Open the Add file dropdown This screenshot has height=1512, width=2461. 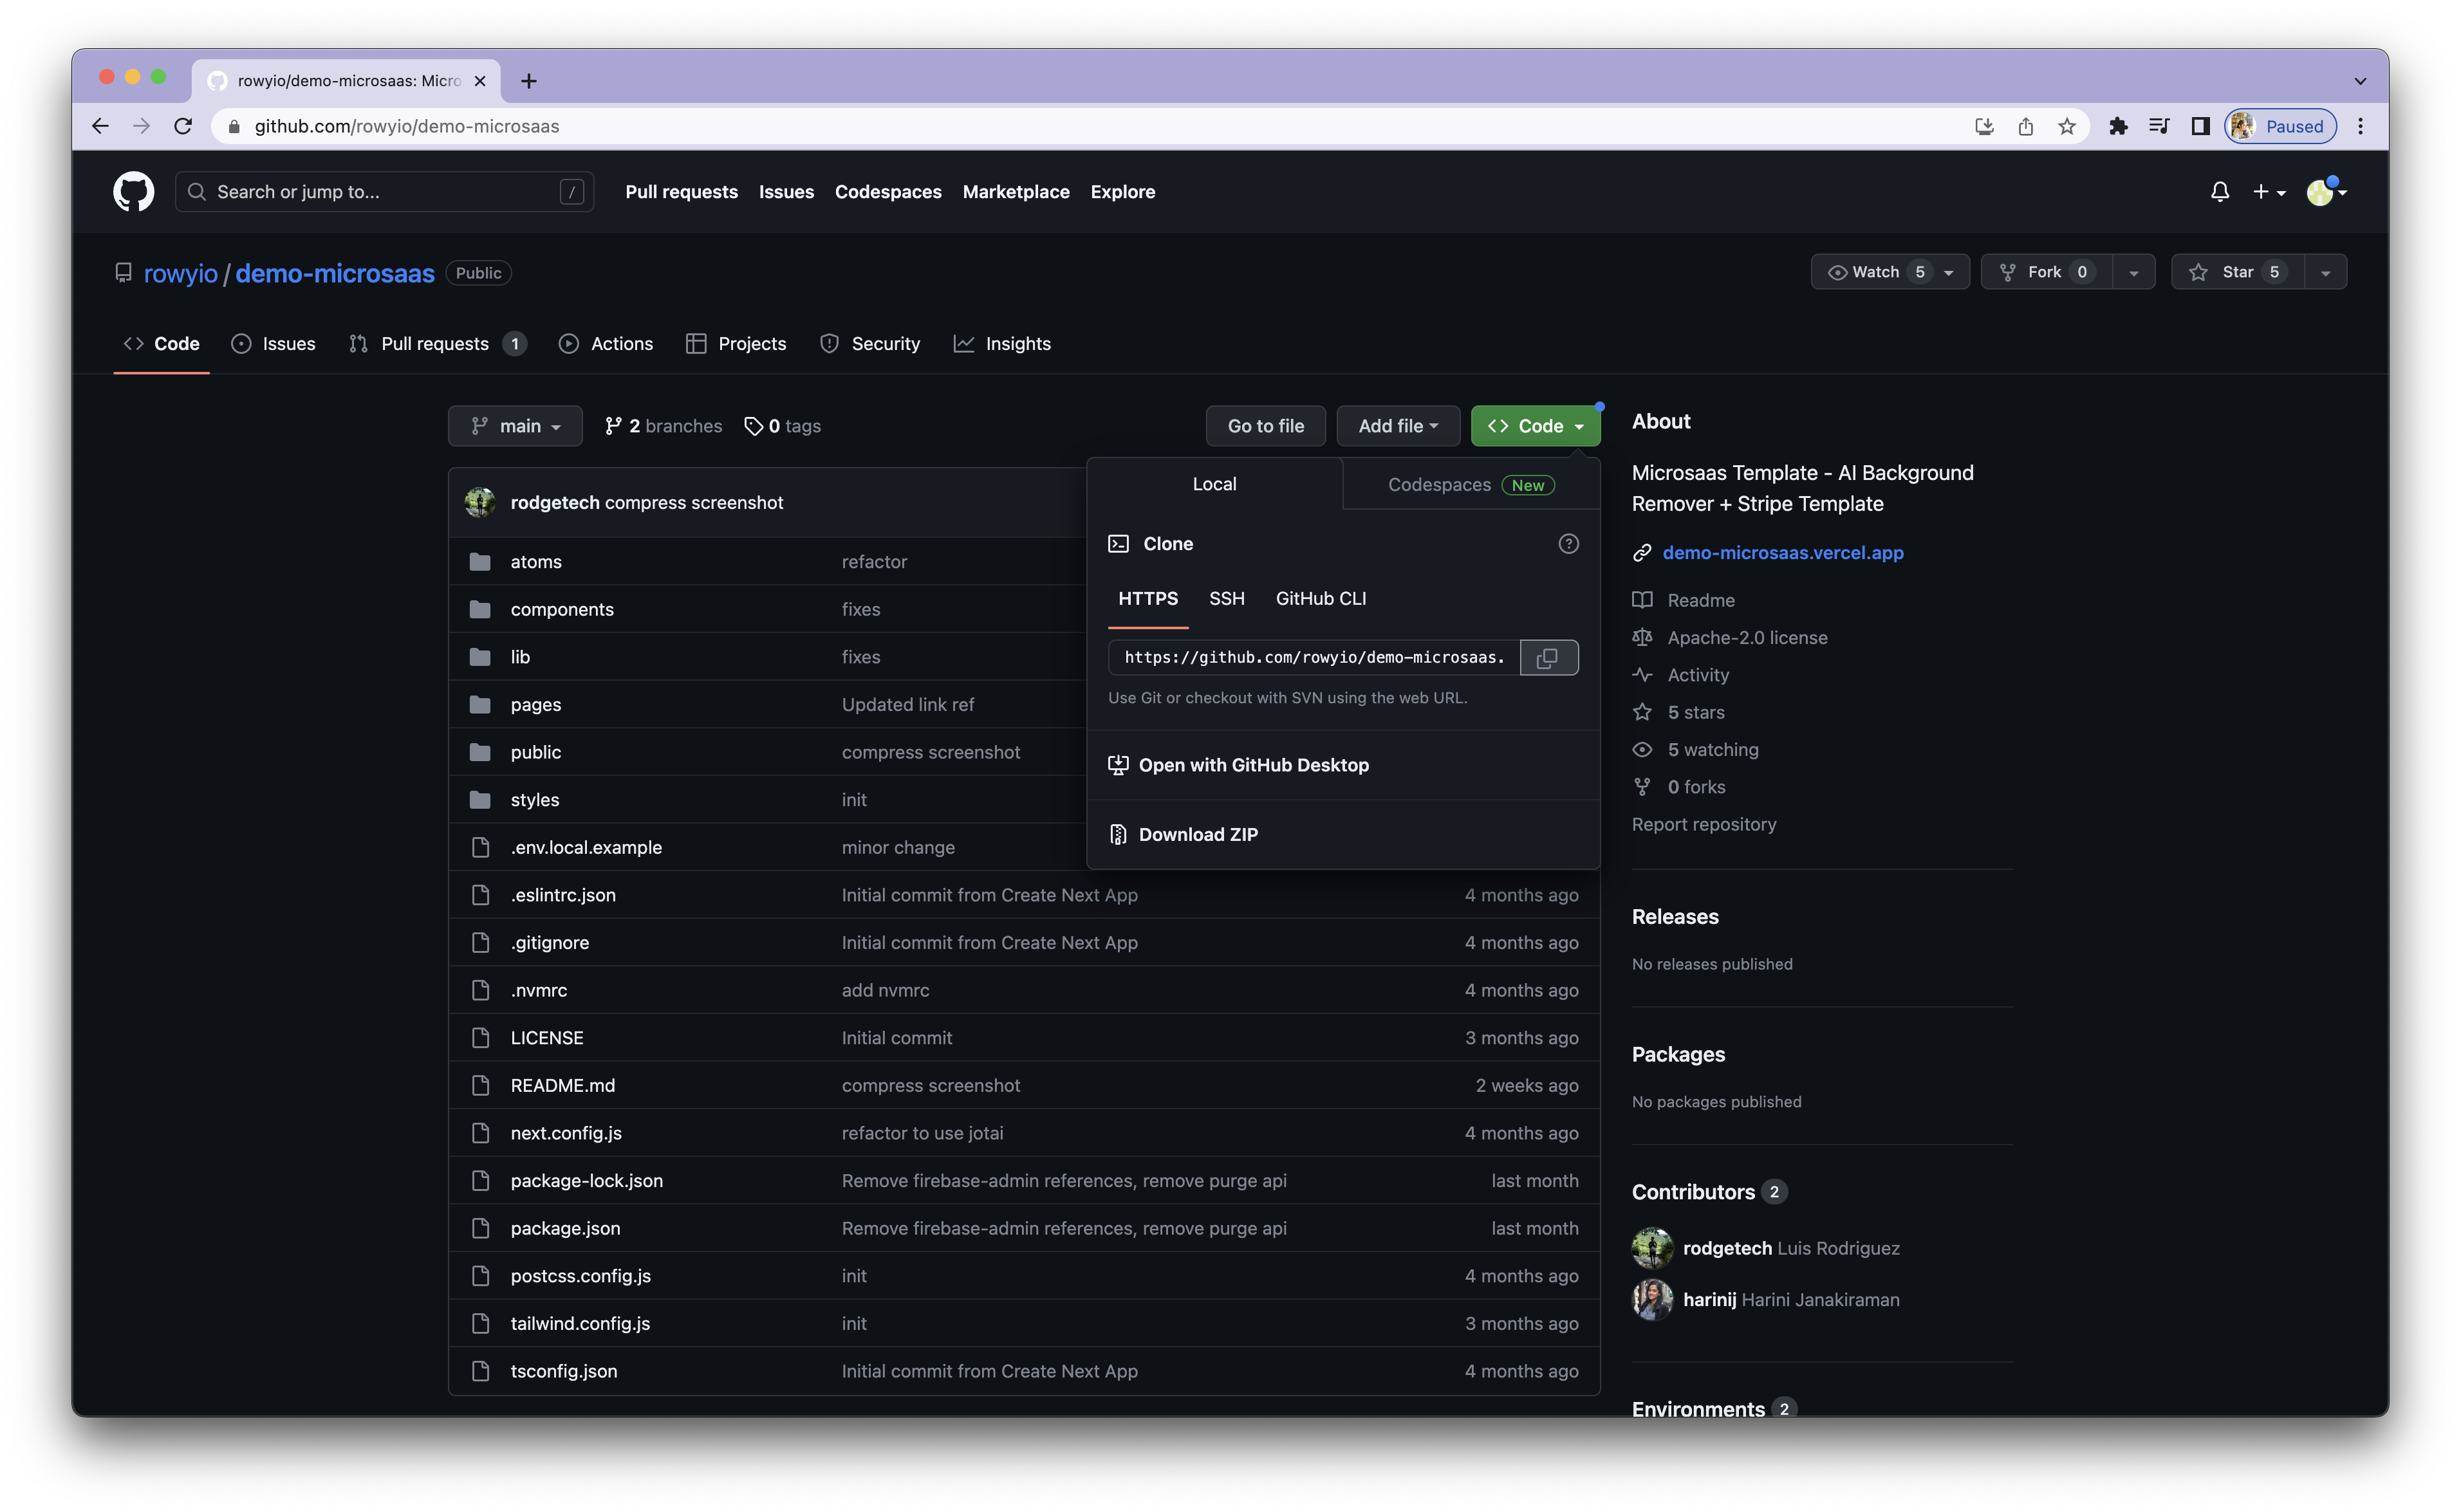point(1398,425)
